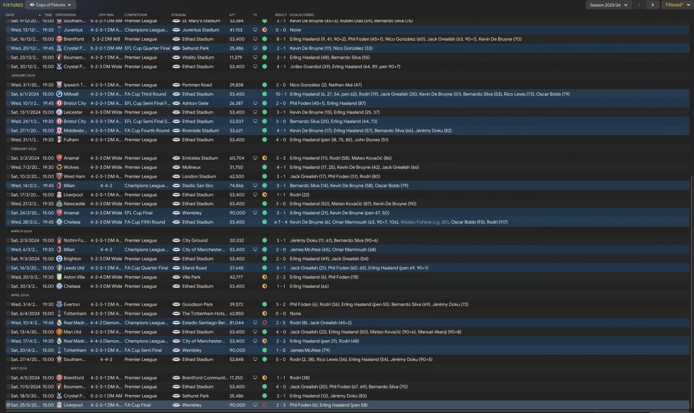Screen dimensions: 694x413
Task: Click the fixtures list vertical scrollbar
Action: tap(692, 293)
